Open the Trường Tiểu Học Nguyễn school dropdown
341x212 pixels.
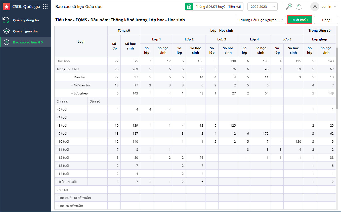click(x=261, y=20)
